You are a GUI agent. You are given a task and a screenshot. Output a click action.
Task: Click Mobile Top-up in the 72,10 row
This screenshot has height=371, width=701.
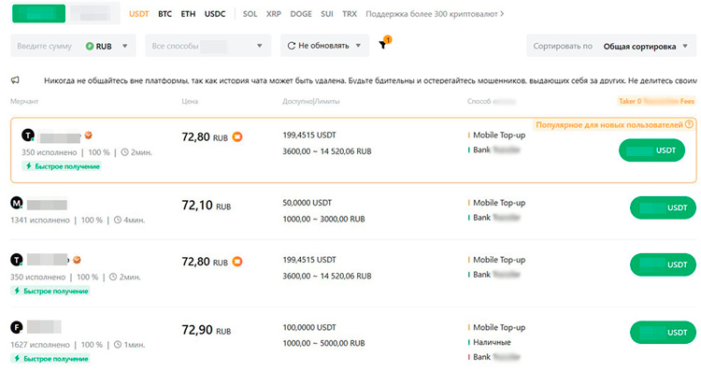(499, 203)
